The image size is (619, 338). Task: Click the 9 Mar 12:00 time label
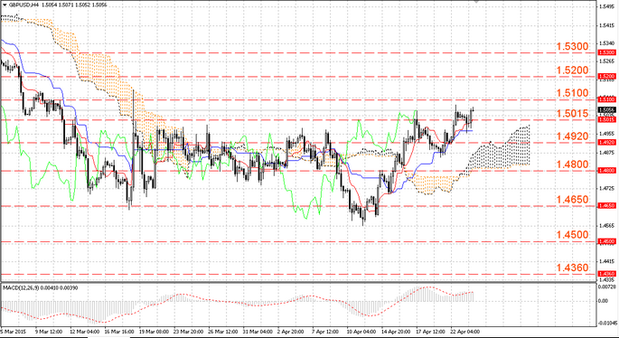tap(49, 332)
